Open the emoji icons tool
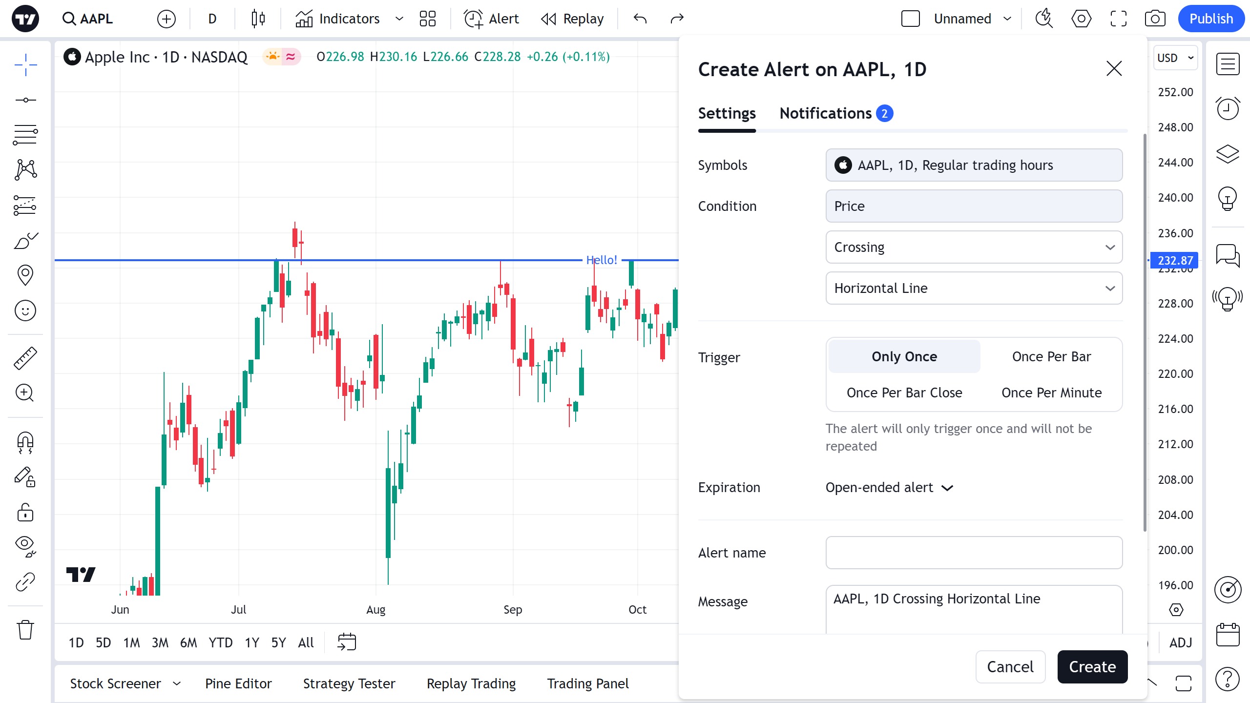Screen dimensions: 1250x703 point(25,310)
